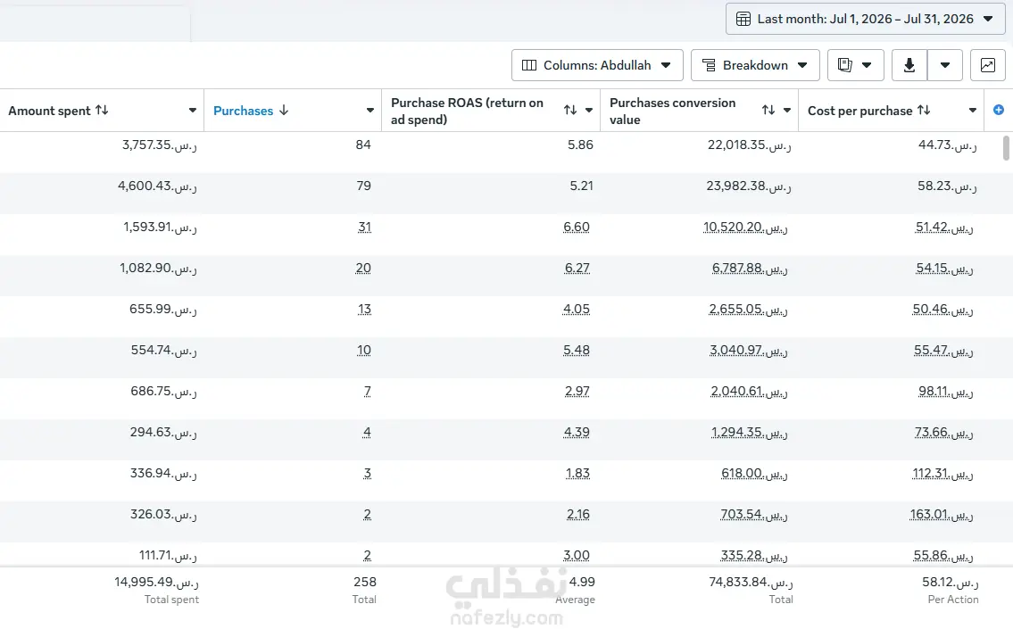Select amount spent 3,757.35

160,145
